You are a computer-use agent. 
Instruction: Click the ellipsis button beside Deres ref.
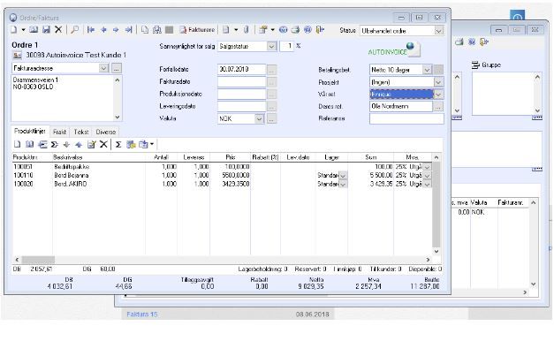pos(438,107)
